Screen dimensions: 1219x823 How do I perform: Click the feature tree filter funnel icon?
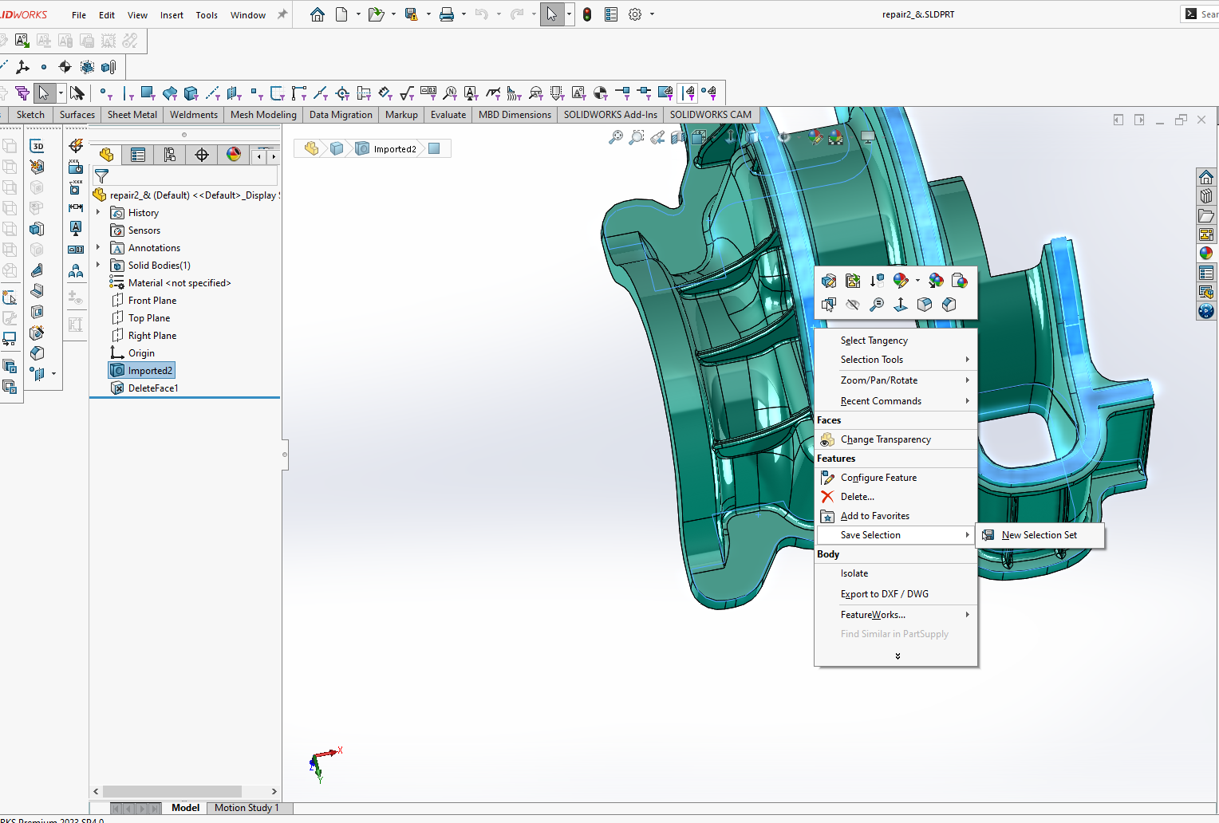click(x=101, y=176)
